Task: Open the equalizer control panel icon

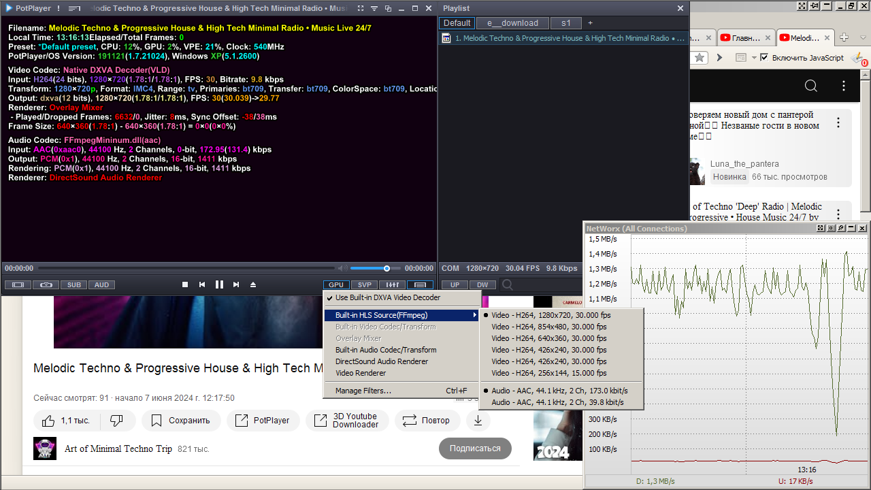Action: click(x=393, y=285)
